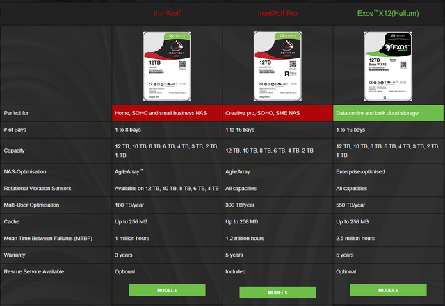The image size is (445, 306).
Task: Select the 'Included' rescue service cell
Action: (277, 272)
